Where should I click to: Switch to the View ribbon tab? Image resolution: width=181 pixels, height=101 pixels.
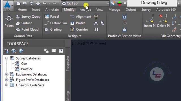click(100, 10)
